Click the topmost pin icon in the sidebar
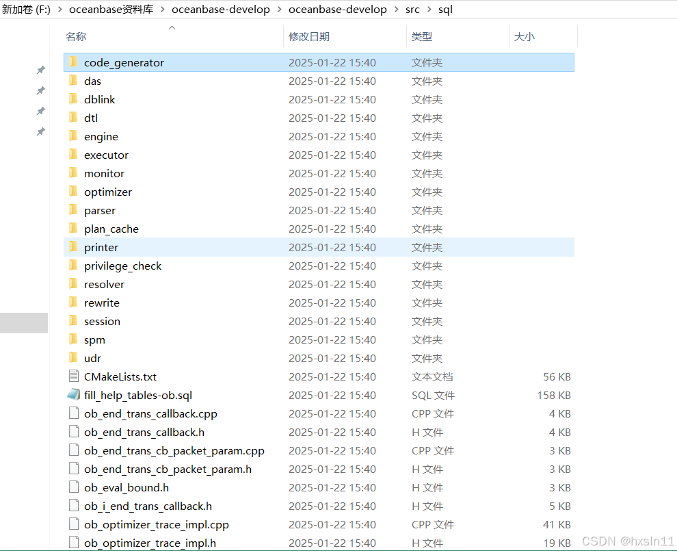 click(40, 69)
